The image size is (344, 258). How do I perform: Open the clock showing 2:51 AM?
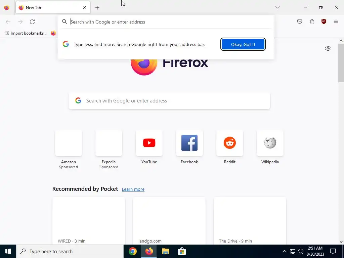coord(315,251)
